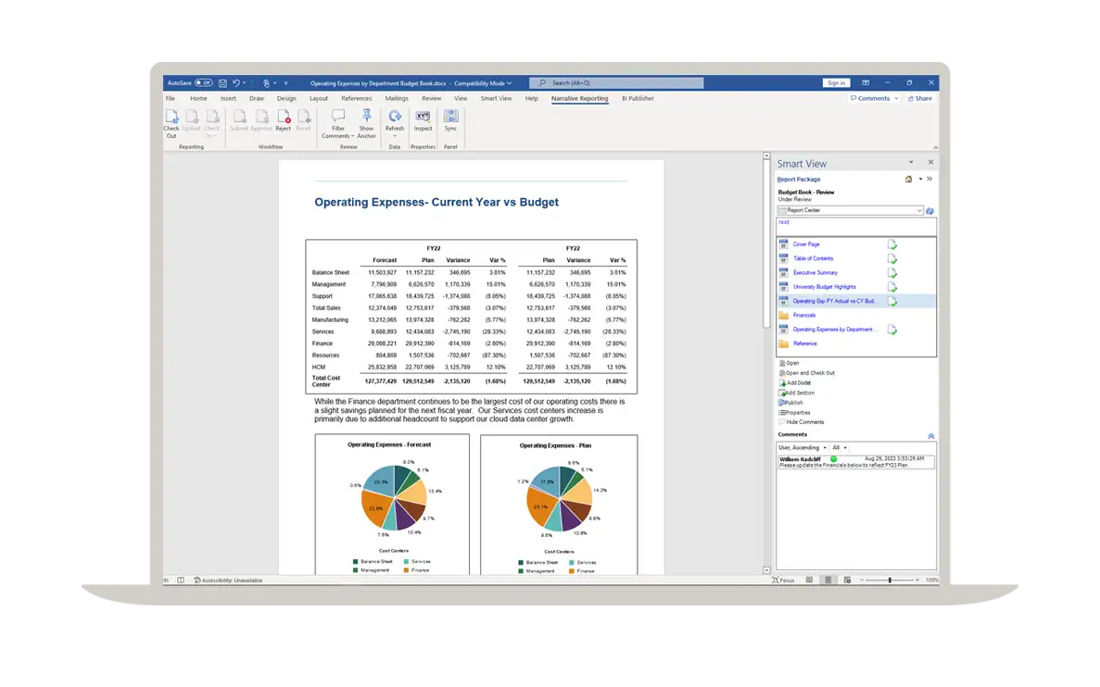The image size is (1100, 687).
Task: Adjust the zoom slider in status bar
Action: (x=890, y=581)
